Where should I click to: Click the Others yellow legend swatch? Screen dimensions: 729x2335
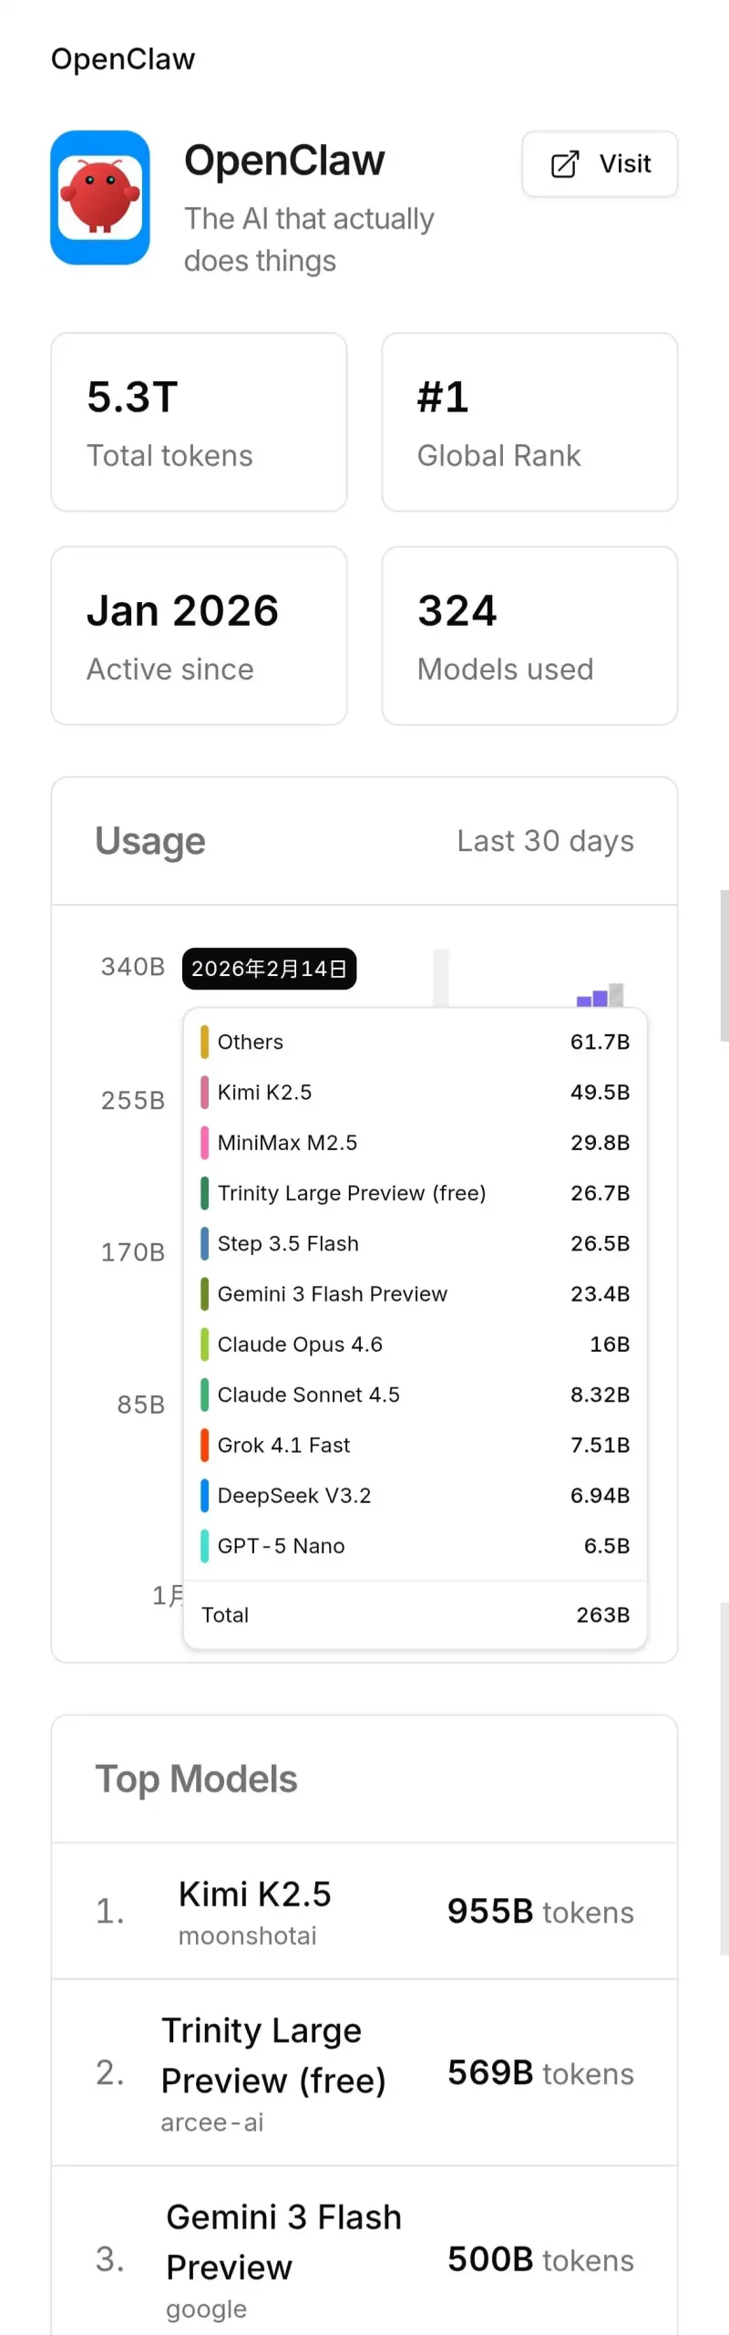(205, 1042)
